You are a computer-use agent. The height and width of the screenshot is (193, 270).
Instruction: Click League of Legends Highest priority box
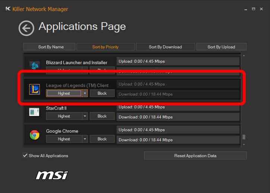pos(64,93)
